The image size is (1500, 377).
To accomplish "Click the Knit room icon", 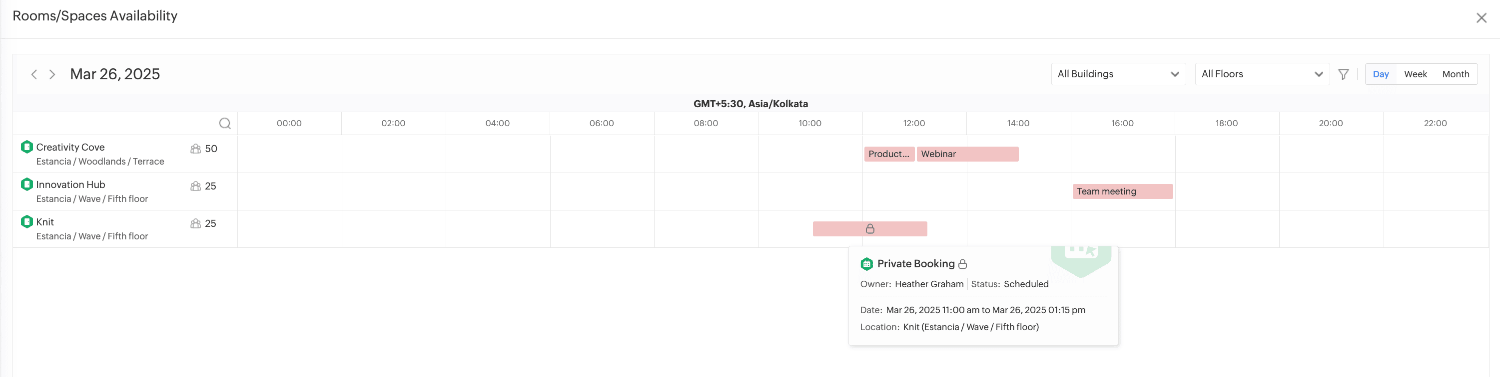I will click(x=27, y=222).
